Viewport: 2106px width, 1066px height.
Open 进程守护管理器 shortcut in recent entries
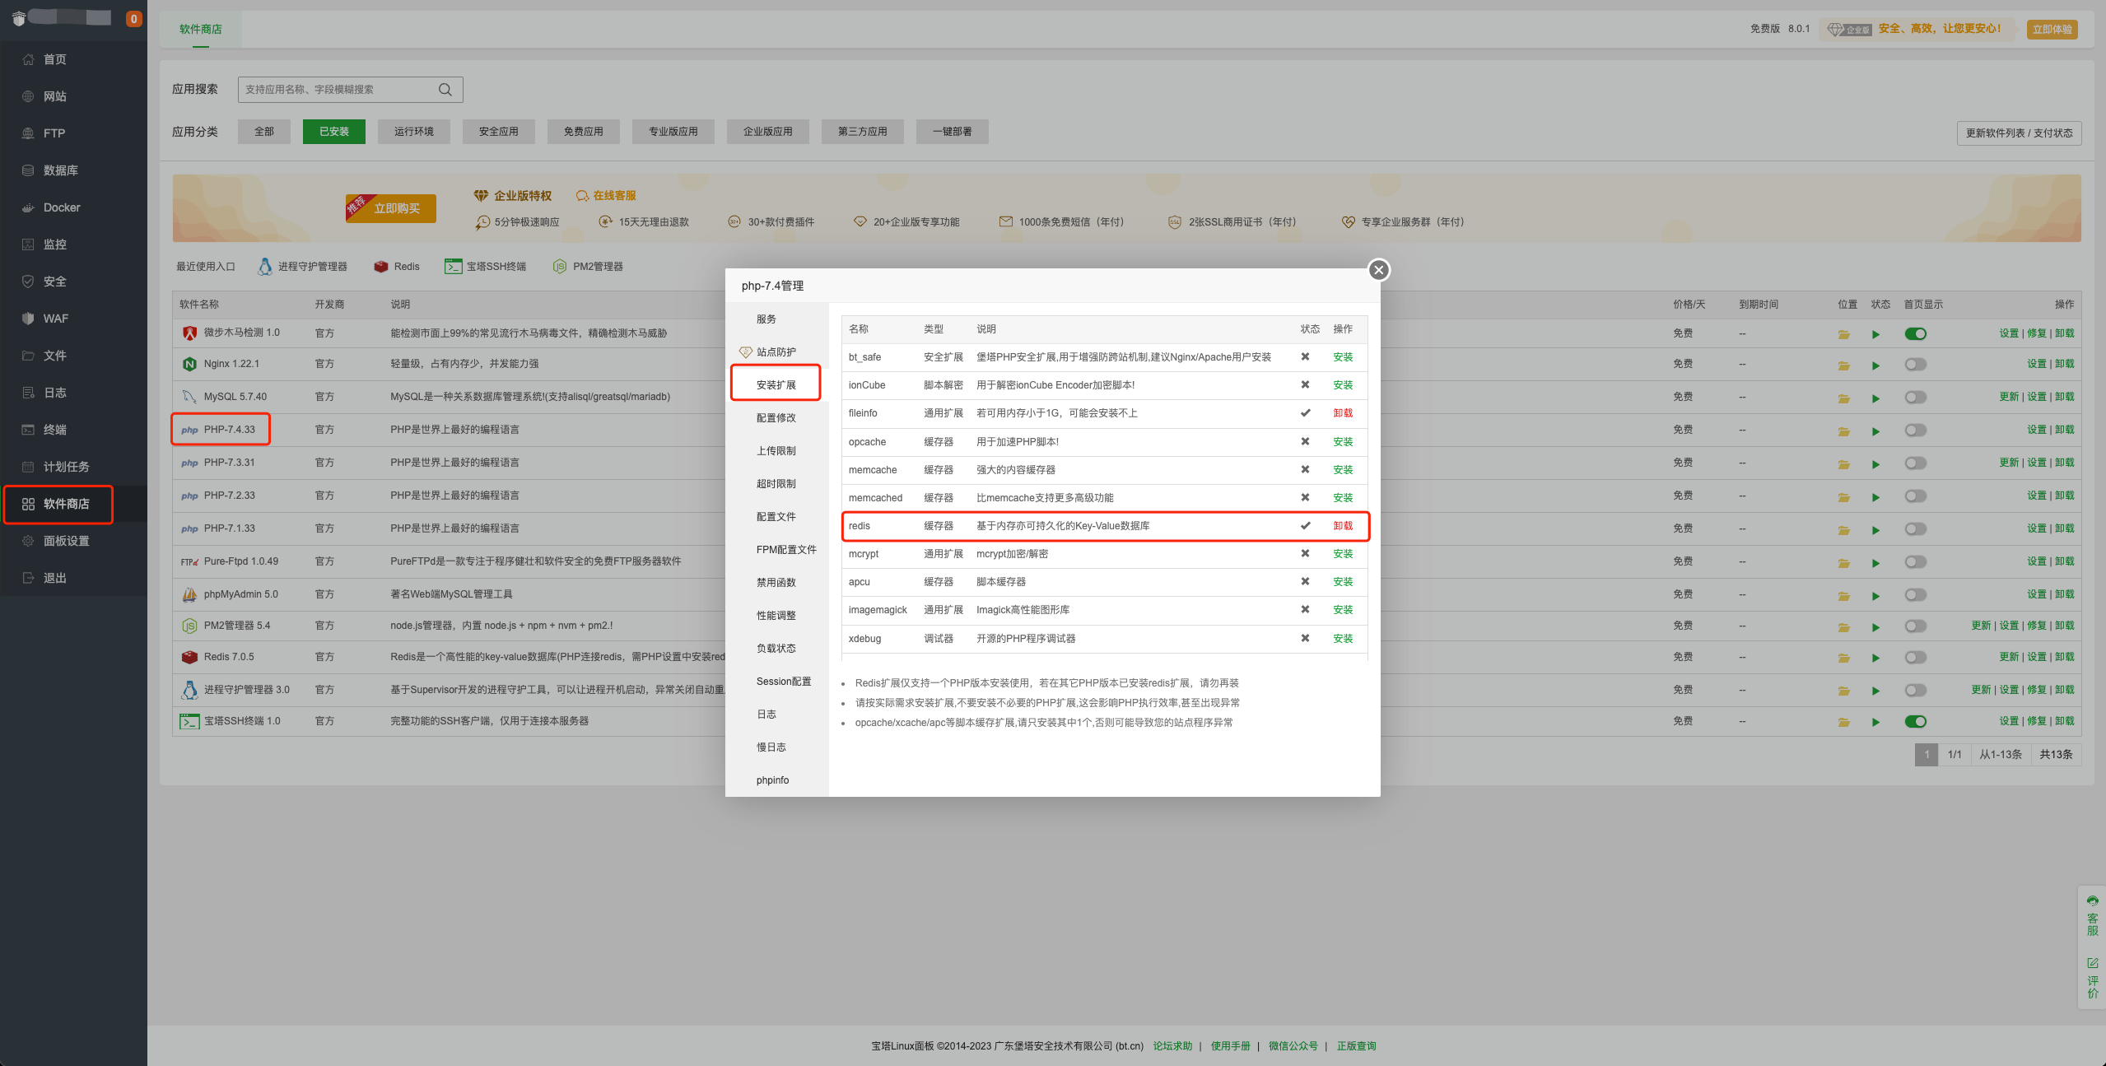[x=302, y=267]
